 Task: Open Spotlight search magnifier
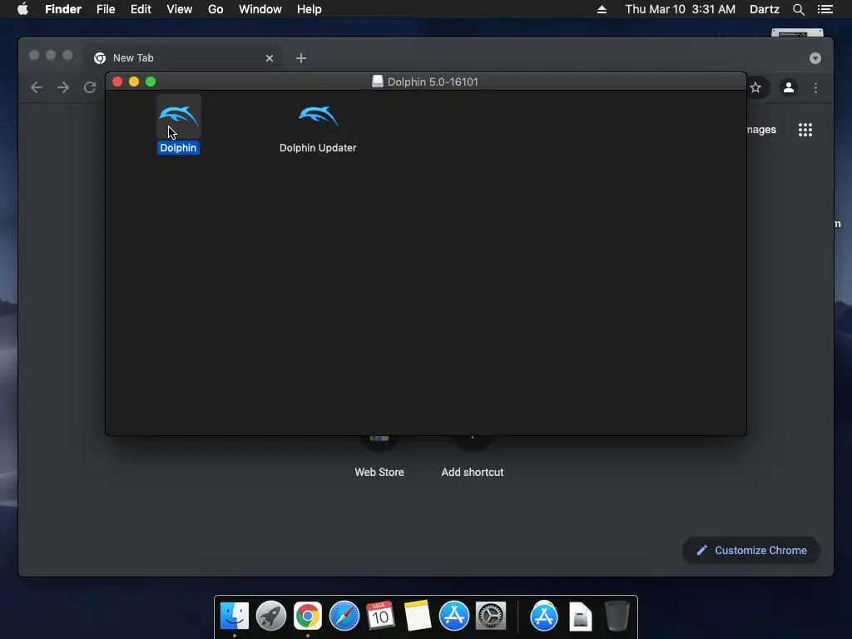pos(798,9)
